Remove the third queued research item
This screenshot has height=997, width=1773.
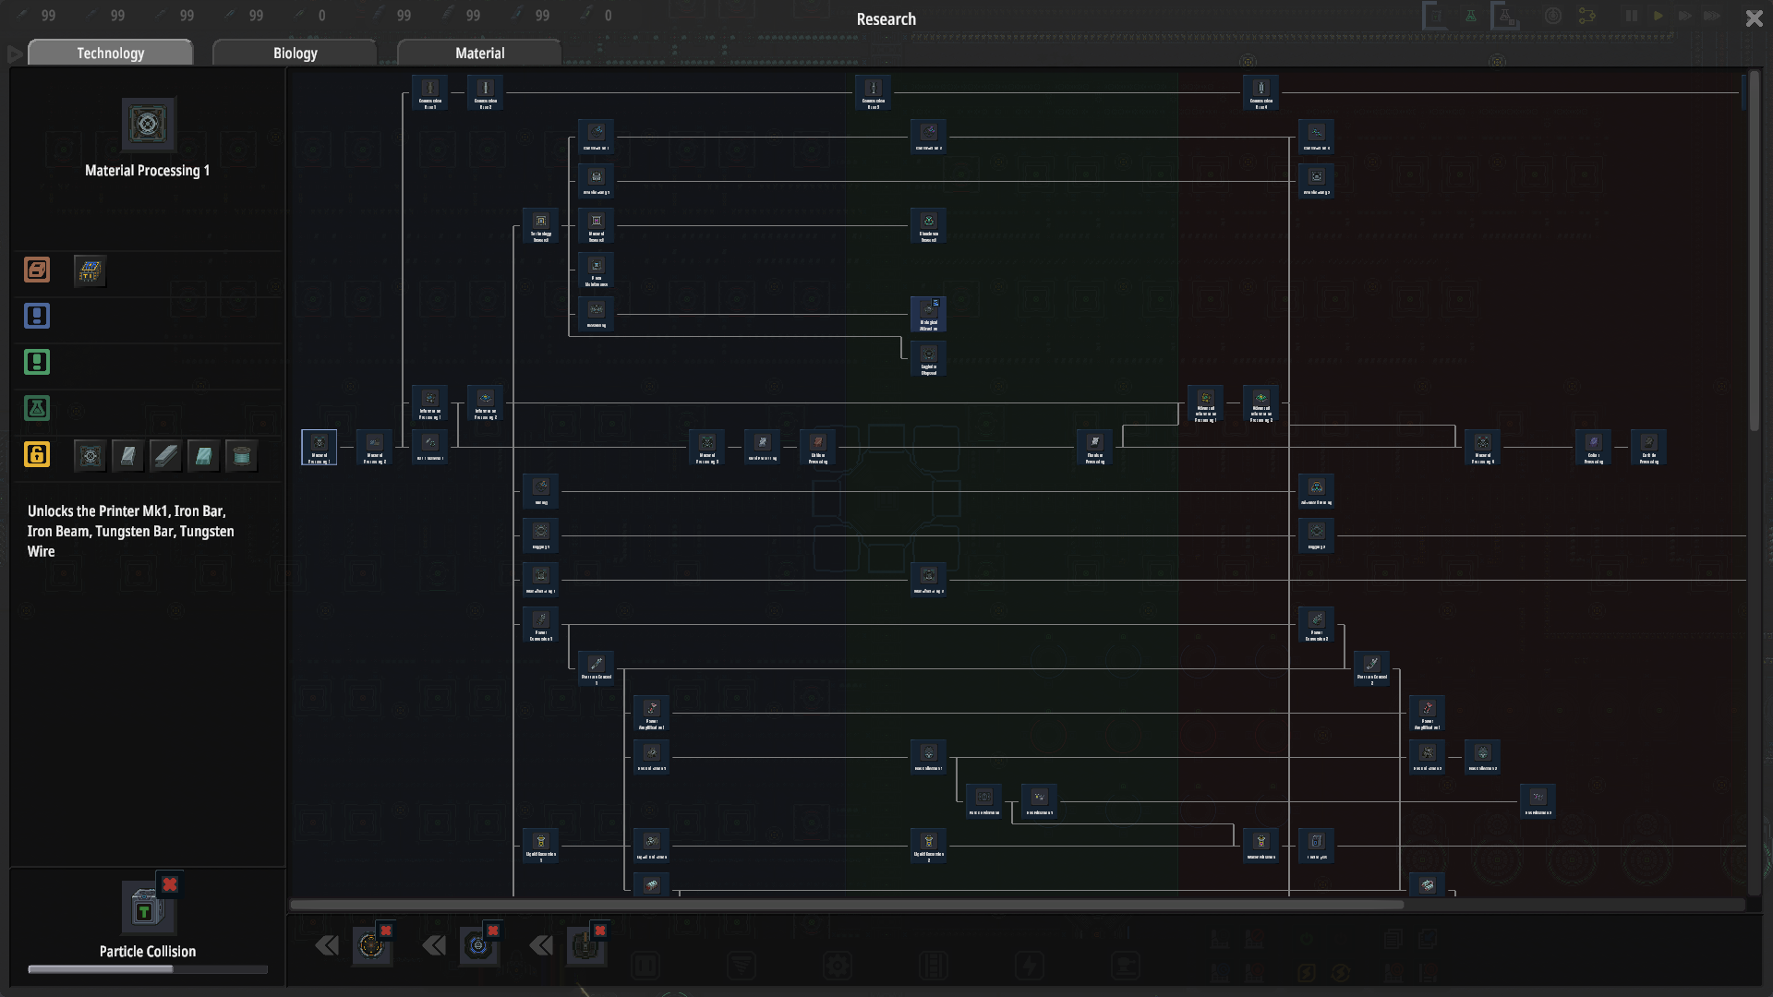tap(600, 931)
